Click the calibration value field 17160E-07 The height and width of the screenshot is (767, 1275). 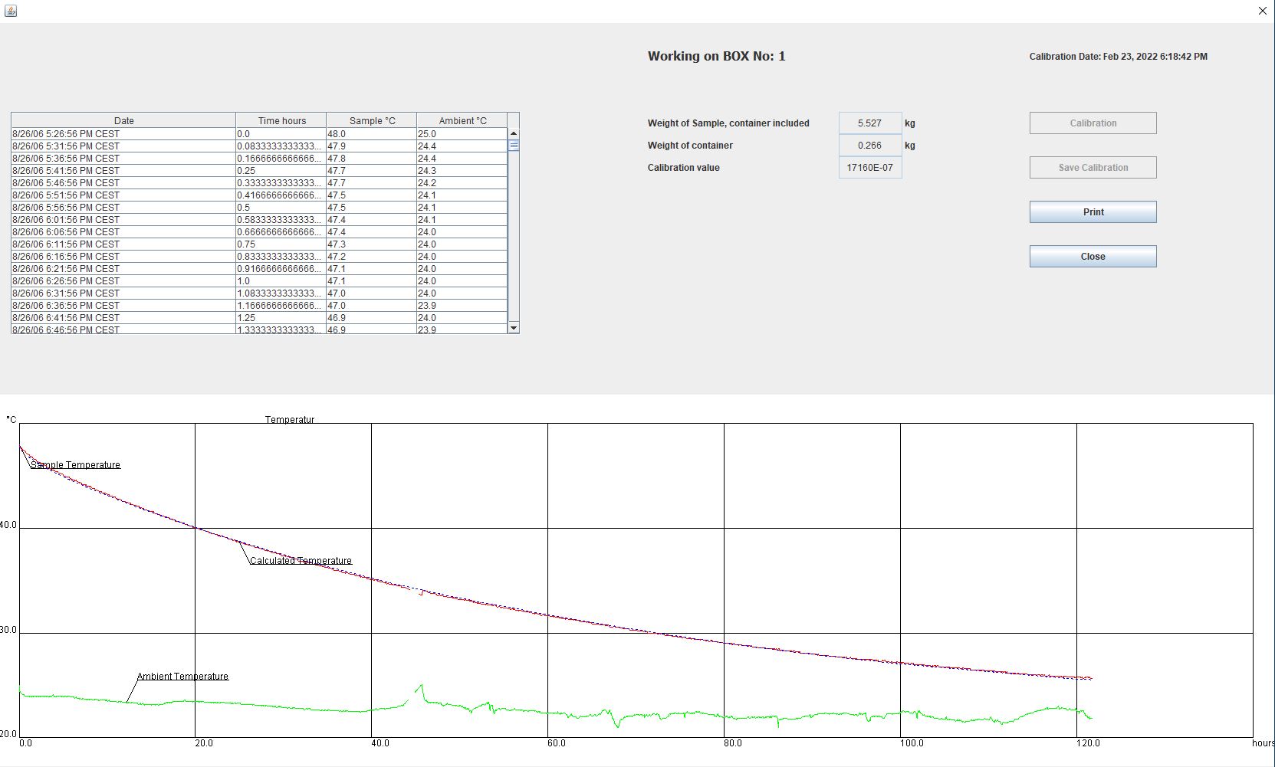(x=870, y=168)
